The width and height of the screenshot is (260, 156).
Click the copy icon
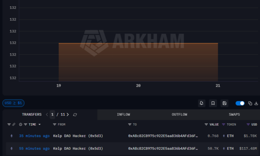[x=250, y=103]
